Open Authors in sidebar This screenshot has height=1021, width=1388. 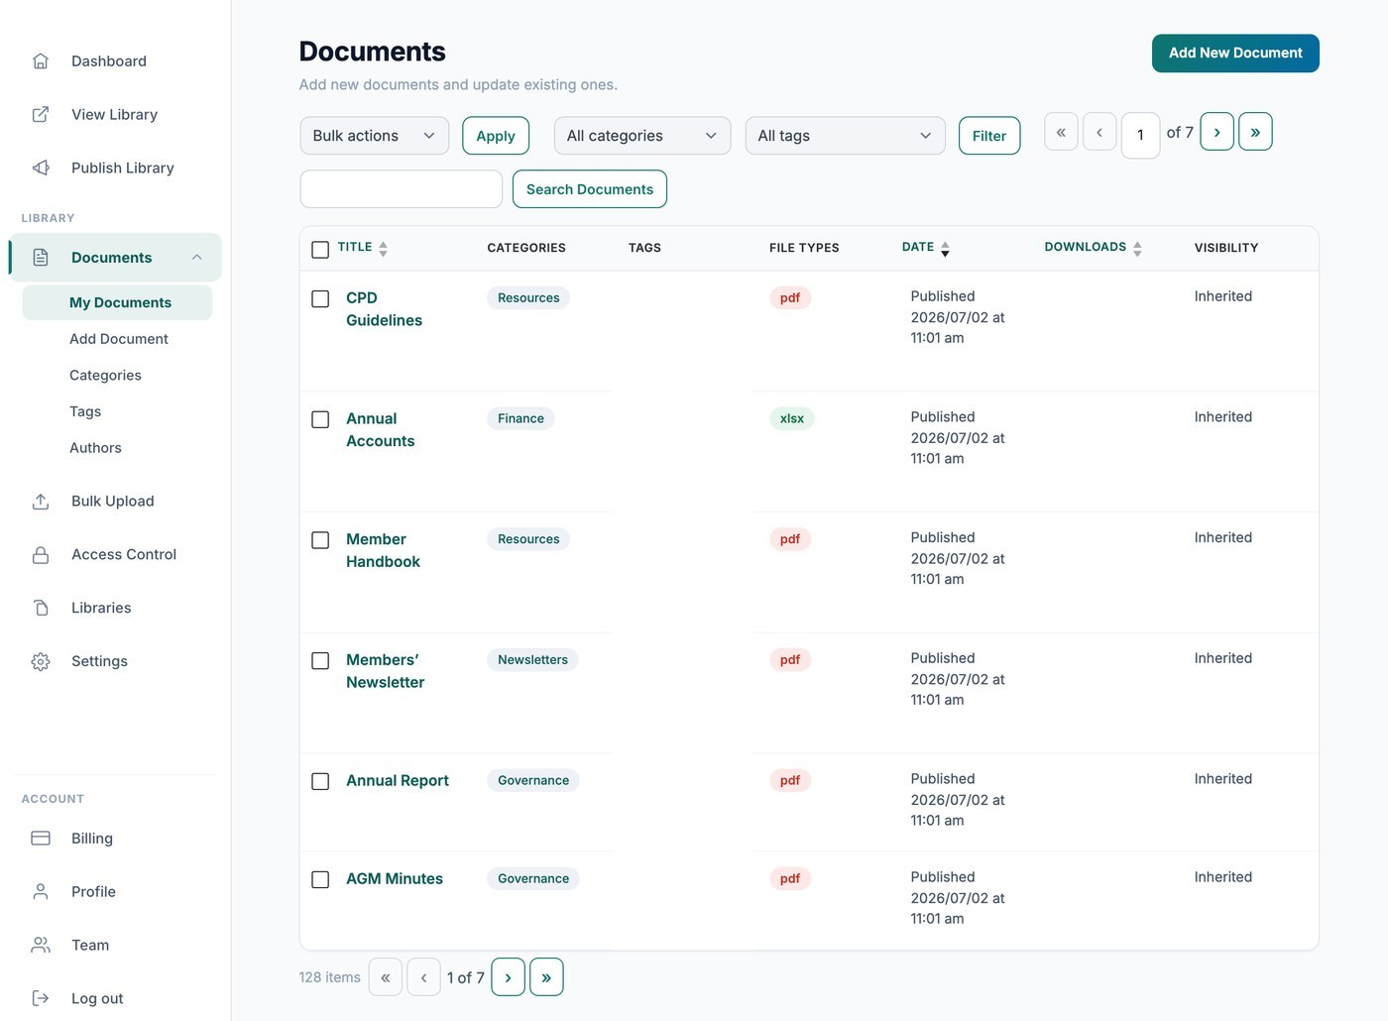click(95, 448)
